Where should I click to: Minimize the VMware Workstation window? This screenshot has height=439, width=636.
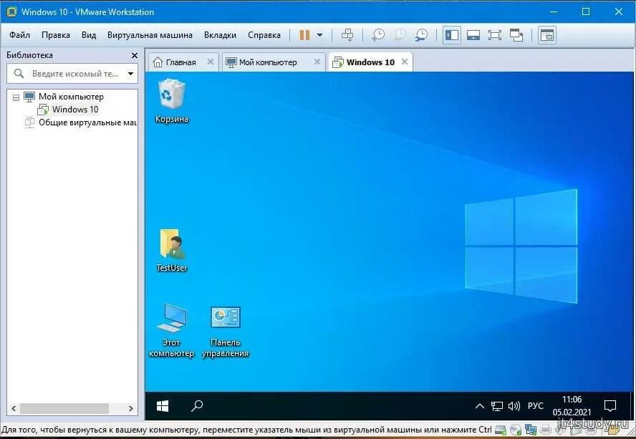pyautogui.click(x=554, y=11)
